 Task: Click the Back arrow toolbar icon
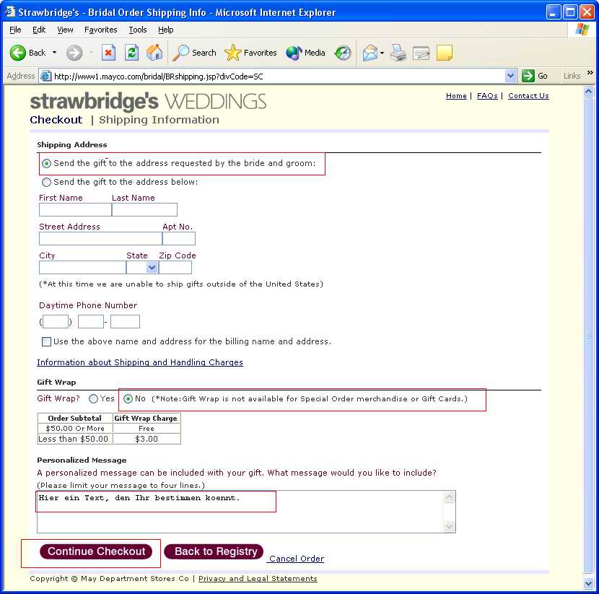[x=17, y=53]
